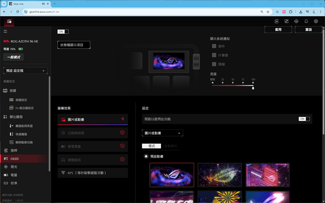Open the notifications bell icon
This screenshot has width=325, height=203.
(x=306, y=21)
